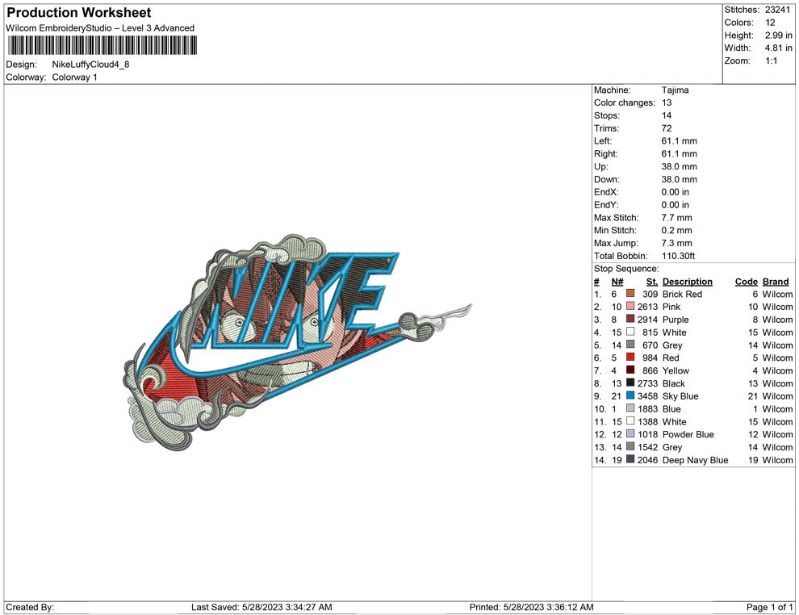799x615 pixels.
Task: Click the Pink 2613 color swatch
Action: pyautogui.click(x=630, y=306)
